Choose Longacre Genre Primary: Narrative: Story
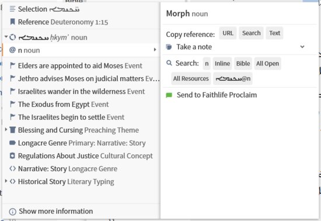 click(x=81, y=143)
